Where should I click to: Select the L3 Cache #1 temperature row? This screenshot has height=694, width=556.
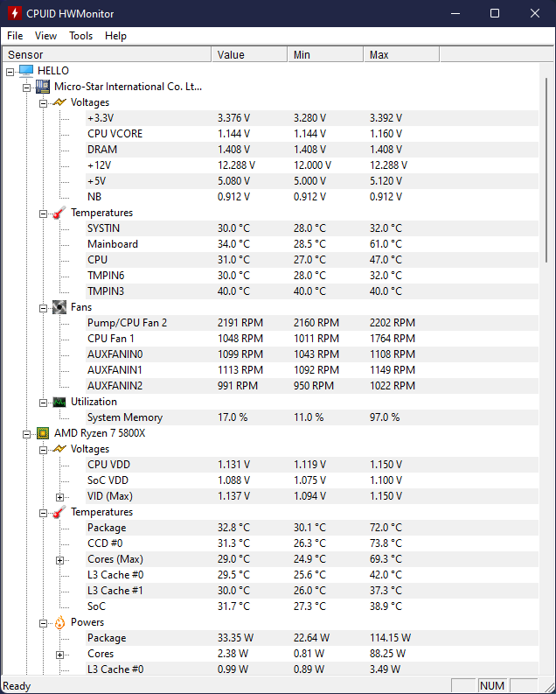click(x=312, y=591)
